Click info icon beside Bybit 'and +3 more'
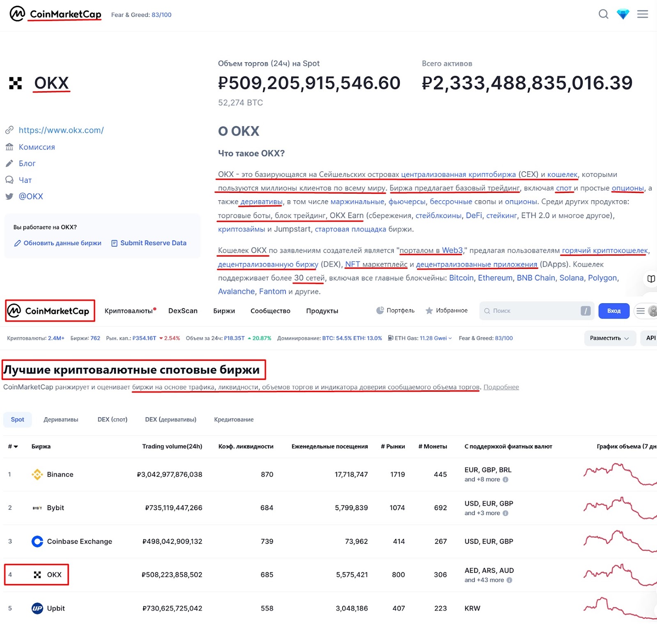Screen dimensions: 657x624 click(x=505, y=513)
